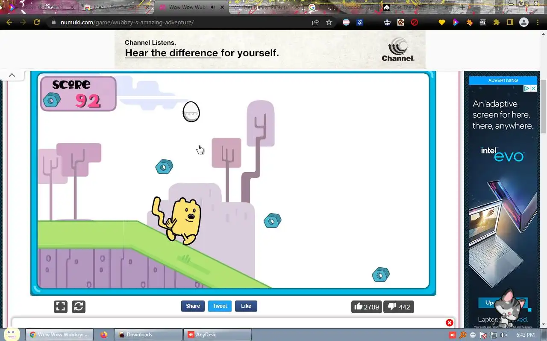547x341 pixels.
Task: Click the address bar URL
Action: 127,22
